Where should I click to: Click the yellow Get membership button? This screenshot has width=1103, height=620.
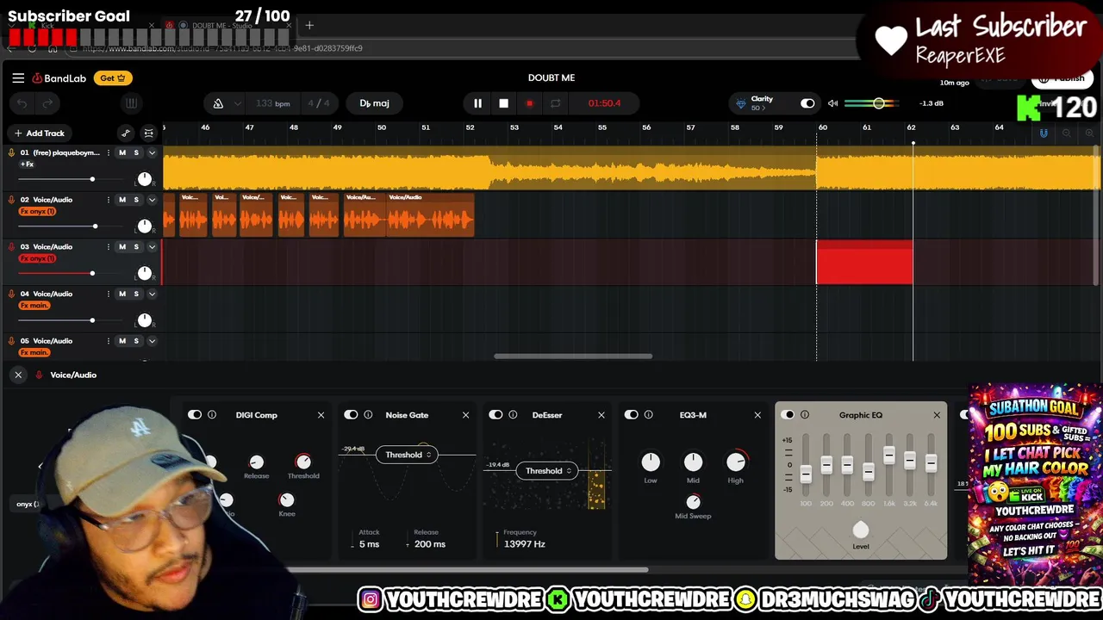[113, 77]
